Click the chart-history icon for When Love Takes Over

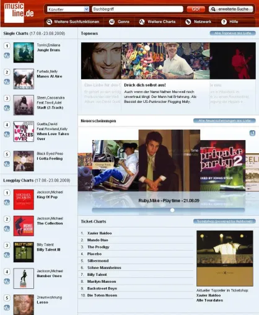tap(7, 135)
